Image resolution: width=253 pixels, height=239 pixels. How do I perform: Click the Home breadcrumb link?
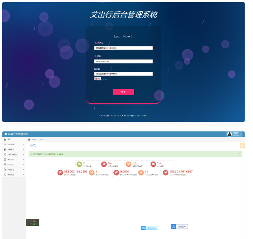34,140
